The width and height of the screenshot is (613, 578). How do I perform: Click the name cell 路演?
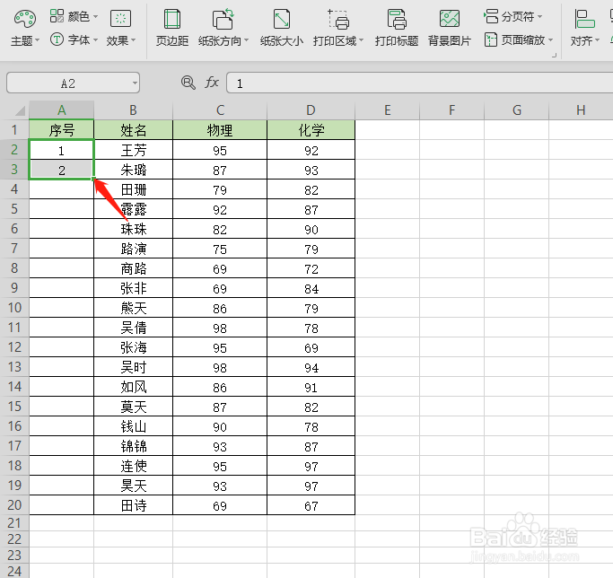[134, 249]
